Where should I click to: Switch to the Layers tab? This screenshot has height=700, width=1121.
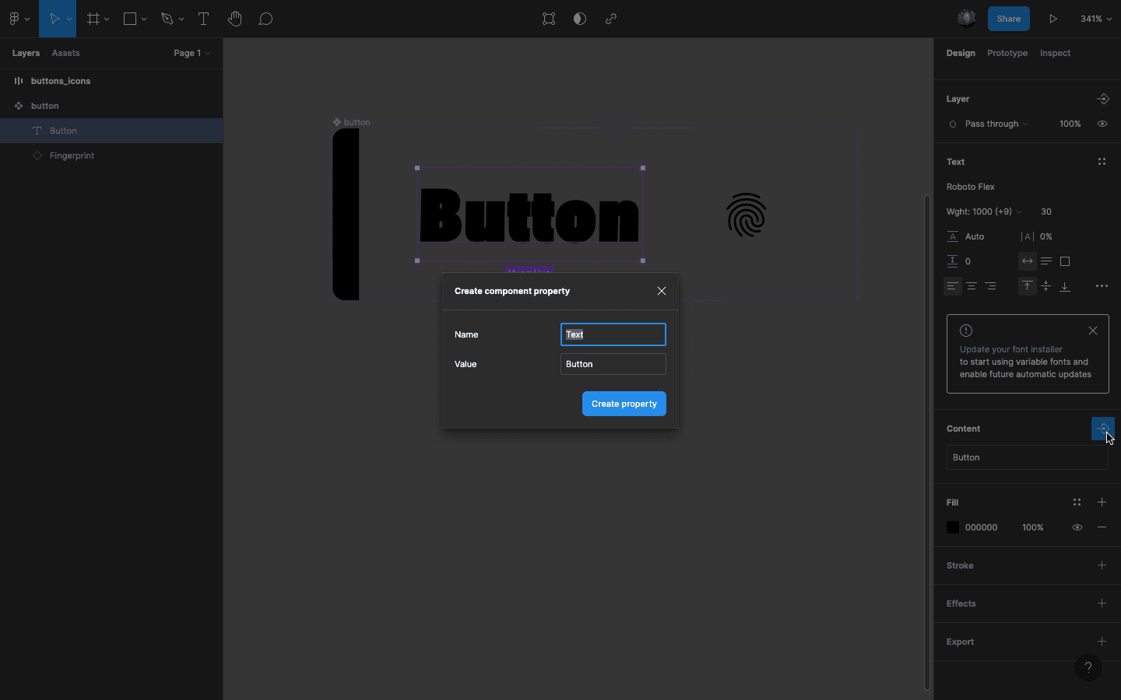click(26, 53)
